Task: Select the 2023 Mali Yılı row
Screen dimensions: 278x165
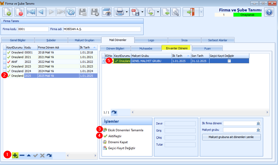Action: pyautogui.click(x=50, y=66)
